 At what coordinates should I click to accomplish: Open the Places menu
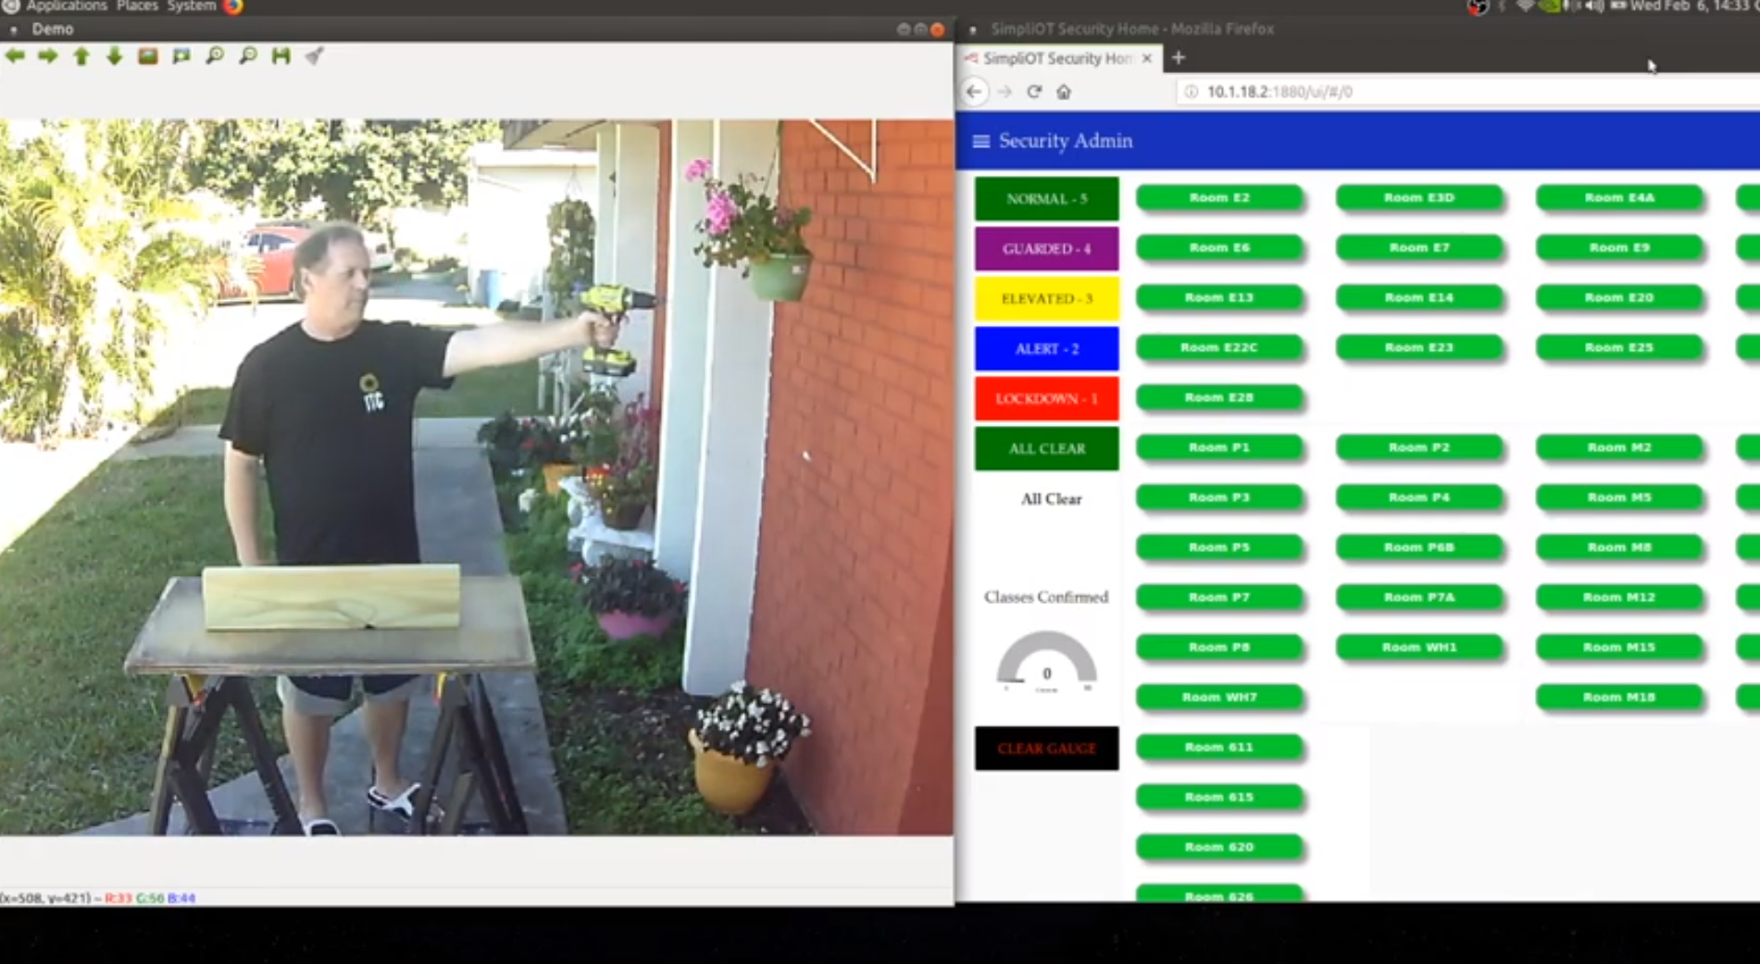click(137, 6)
